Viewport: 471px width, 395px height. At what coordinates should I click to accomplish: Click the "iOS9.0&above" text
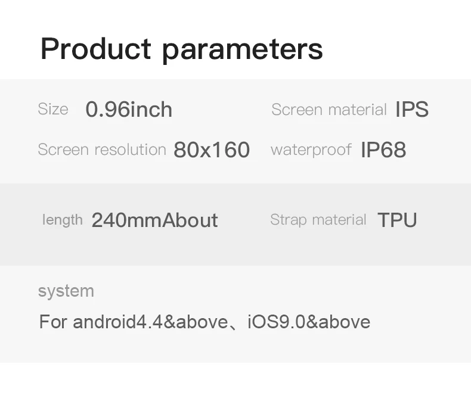(x=309, y=322)
